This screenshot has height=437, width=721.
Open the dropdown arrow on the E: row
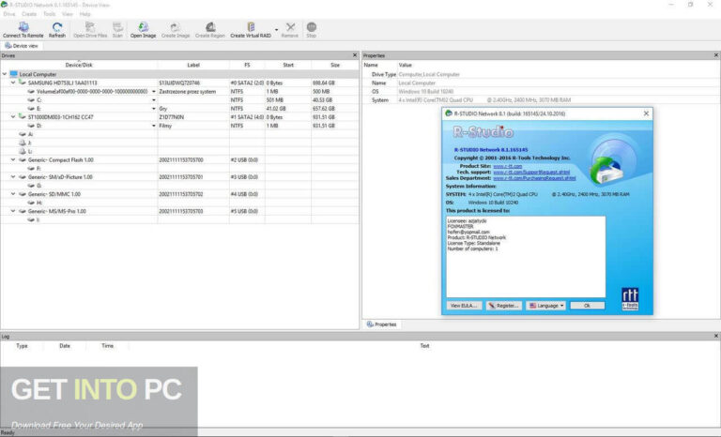click(154, 109)
